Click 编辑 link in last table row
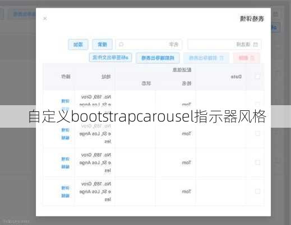Image resolution: width=291 pixels, height=225 pixels. [66, 196]
